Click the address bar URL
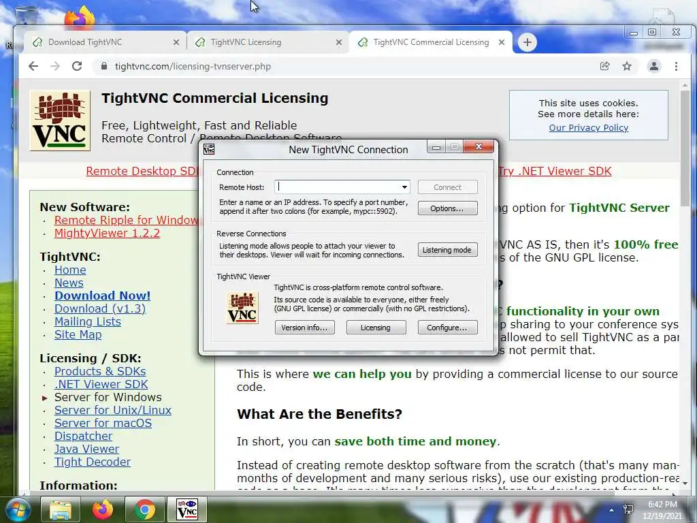The height and width of the screenshot is (523, 697). 193,66
